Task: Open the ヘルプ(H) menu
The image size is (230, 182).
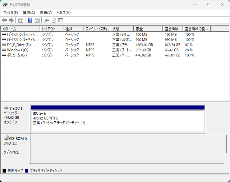Action: tap(64, 13)
